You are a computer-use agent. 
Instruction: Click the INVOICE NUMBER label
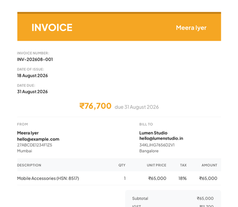click(x=33, y=53)
